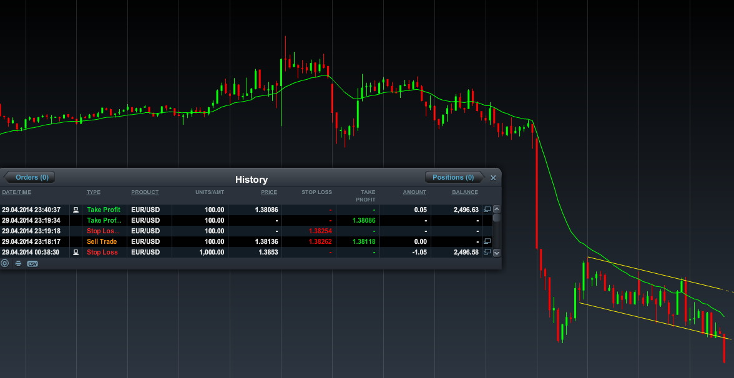734x378 pixels.
Task: Sort history by AMOUNT column
Action: coord(414,192)
